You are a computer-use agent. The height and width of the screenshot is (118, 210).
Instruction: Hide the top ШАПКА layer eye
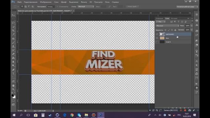coord(157,34)
